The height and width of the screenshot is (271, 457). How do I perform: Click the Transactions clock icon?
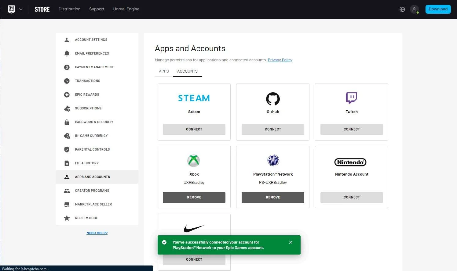(67, 81)
